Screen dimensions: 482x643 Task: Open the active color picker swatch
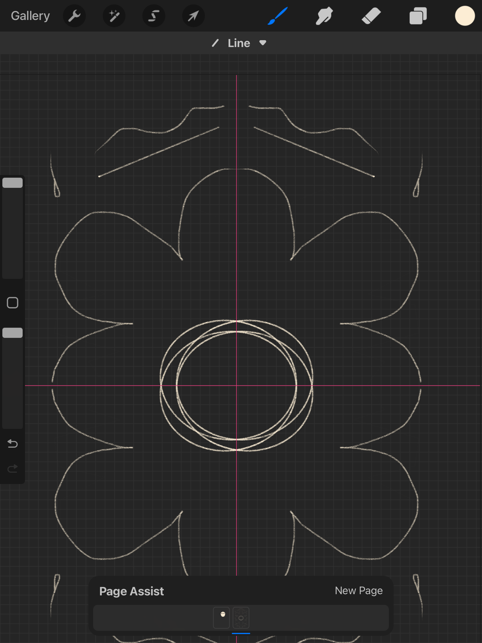[465, 16]
